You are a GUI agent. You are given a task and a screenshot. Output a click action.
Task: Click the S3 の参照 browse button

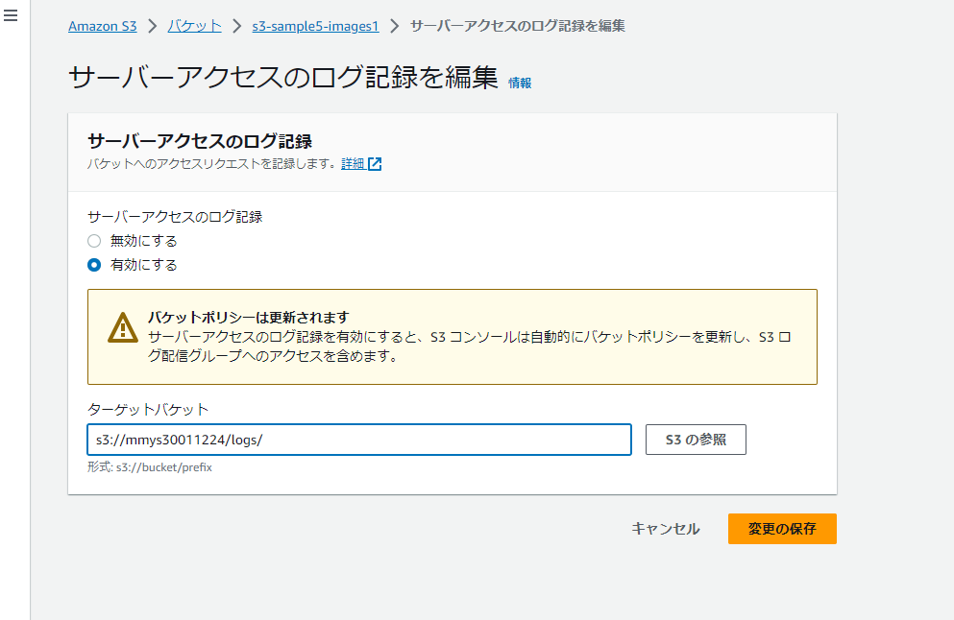click(696, 440)
